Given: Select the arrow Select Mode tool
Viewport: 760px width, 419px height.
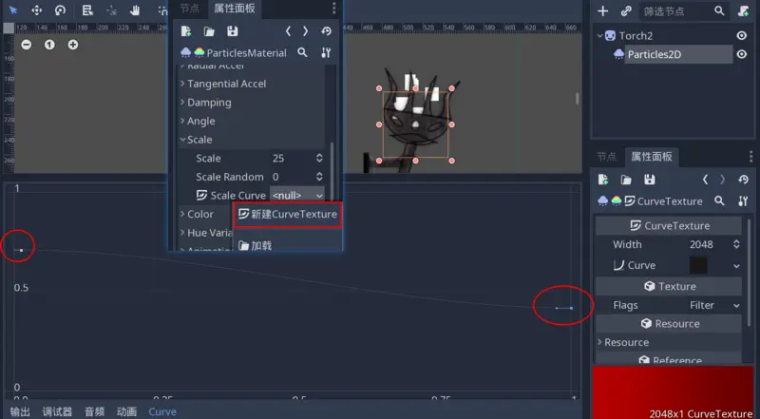Looking at the screenshot, I should [13, 10].
